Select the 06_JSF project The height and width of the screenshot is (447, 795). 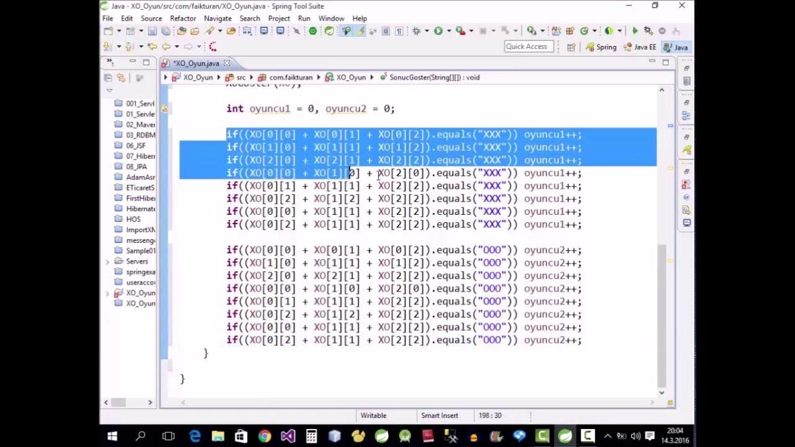coord(130,145)
